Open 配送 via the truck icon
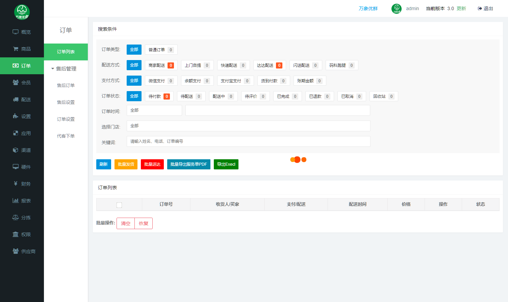Screen dimensions: 508x302 [16, 100]
